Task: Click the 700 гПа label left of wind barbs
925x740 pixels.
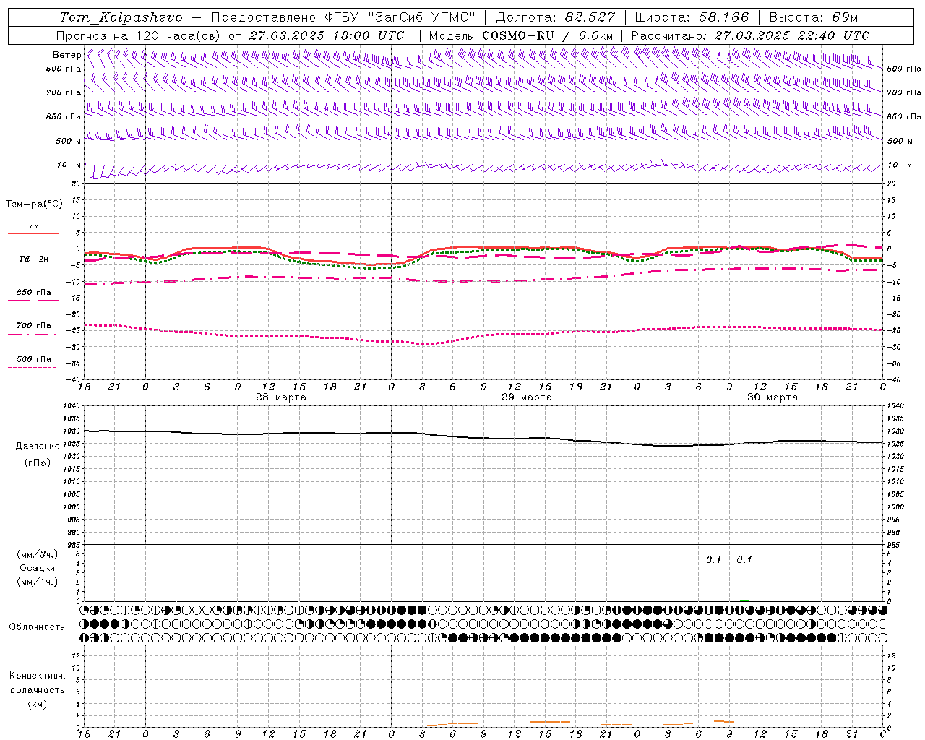Action: pos(64,92)
